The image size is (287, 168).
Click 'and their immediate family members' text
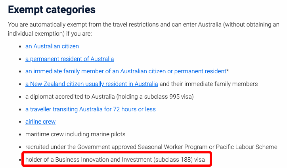coord(209,84)
